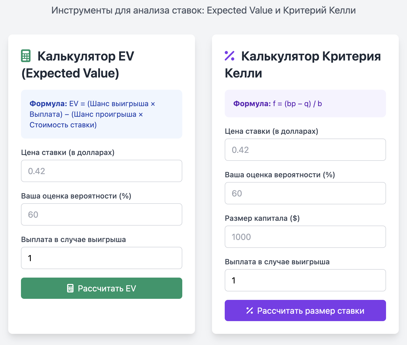The height and width of the screenshot is (345, 407).
Task: Click 'Выплата в случае выигрыша' label in EV calculator
Action: (x=73, y=240)
